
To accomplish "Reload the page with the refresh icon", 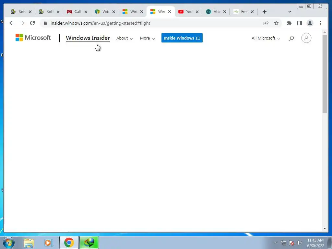I will tap(32, 23).
